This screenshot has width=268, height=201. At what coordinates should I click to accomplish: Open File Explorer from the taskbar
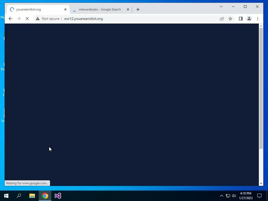tap(32, 196)
